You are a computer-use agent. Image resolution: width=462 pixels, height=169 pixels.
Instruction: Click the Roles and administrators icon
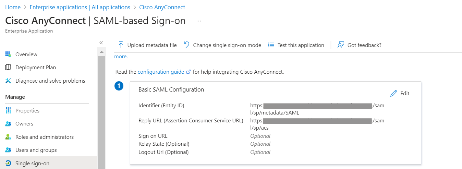tap(8, 137)
